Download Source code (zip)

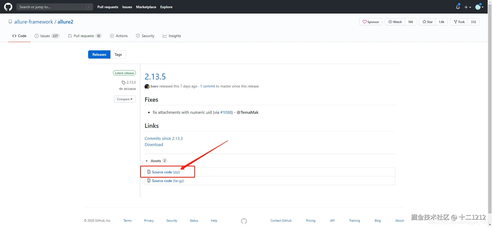(x=166, y=172)
